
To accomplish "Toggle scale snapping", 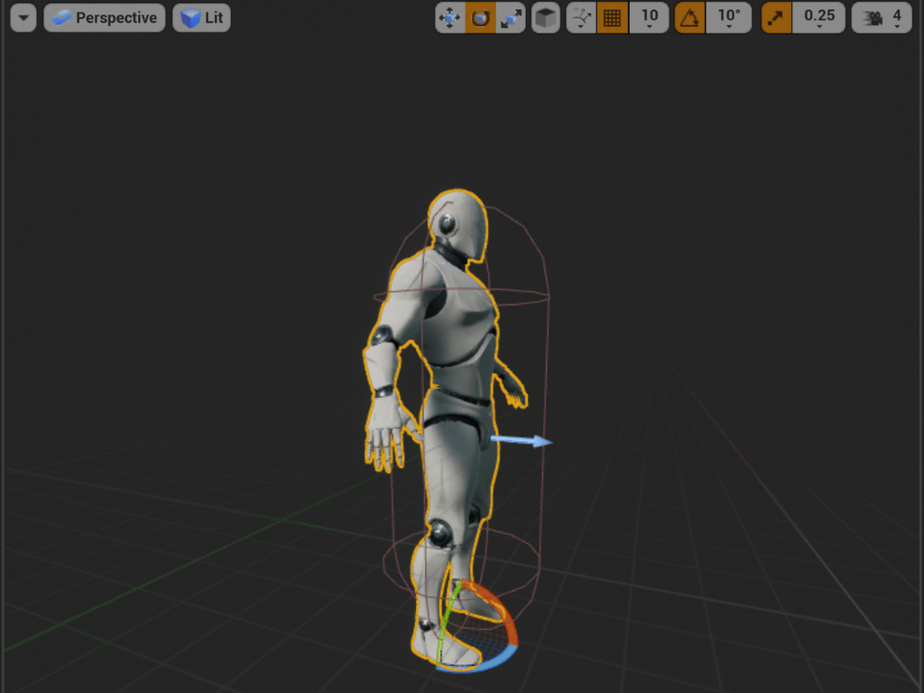I will 777,18.
